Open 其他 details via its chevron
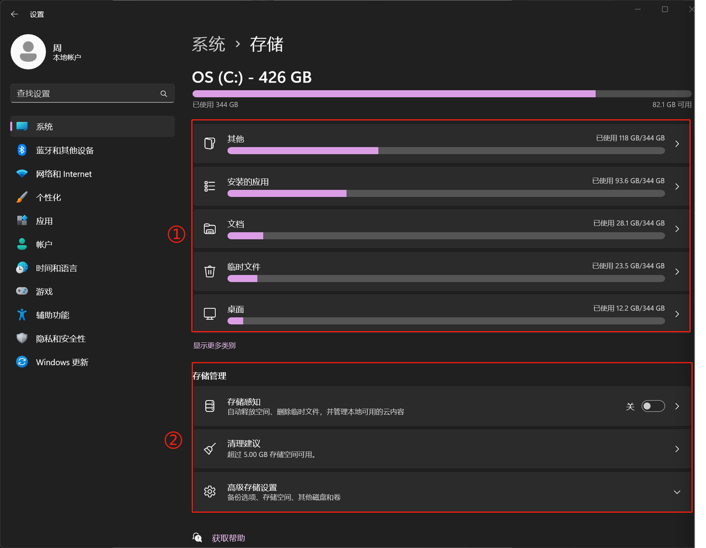Image resolution: width=706 pixels, height=548 pixels. [x=677, y=144]
